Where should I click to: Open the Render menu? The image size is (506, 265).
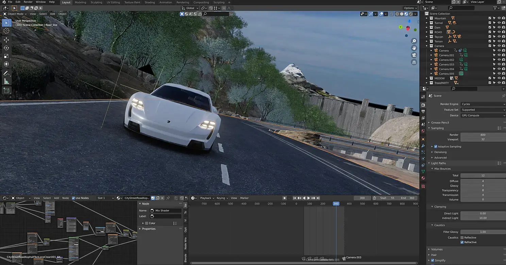point(28,2)
